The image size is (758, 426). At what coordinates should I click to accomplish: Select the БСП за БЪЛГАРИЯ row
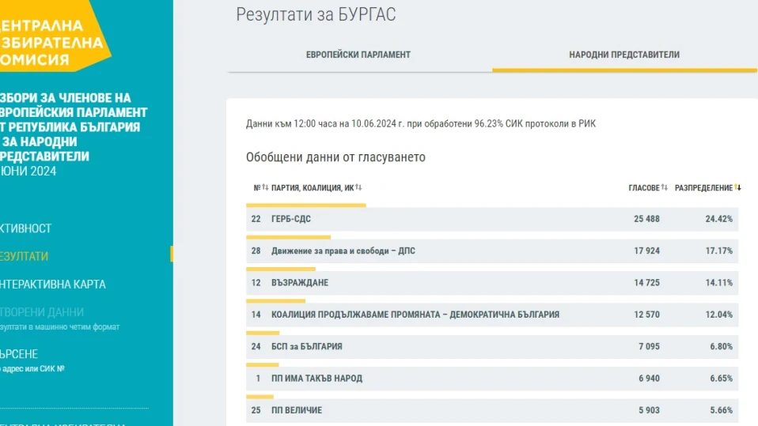492,346
